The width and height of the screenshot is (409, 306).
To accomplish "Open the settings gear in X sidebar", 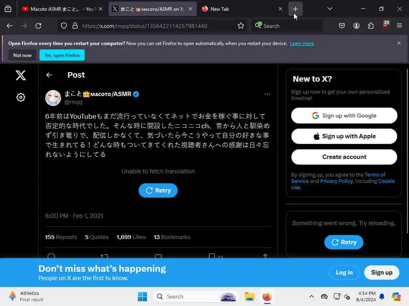I will 21,97.
